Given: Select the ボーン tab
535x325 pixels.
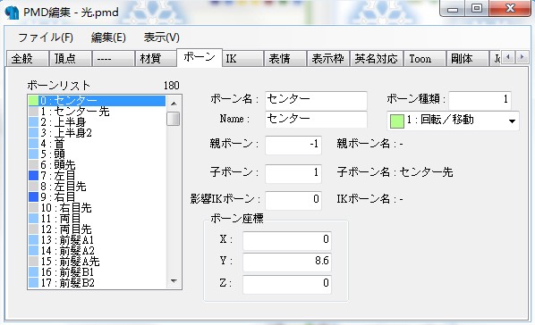Looking at the screenshot, I should (200, 57).
